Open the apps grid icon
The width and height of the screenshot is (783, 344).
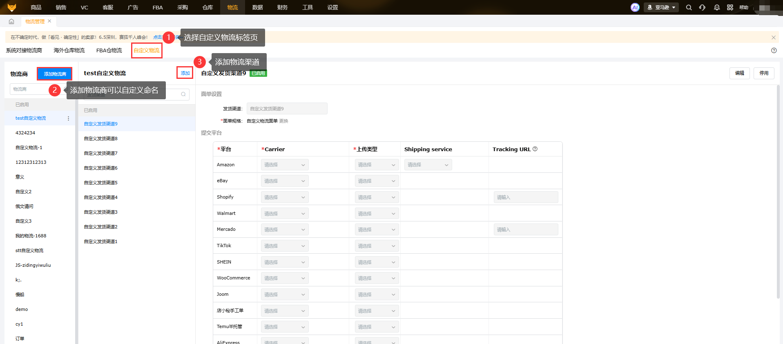[x=730, y=7]
